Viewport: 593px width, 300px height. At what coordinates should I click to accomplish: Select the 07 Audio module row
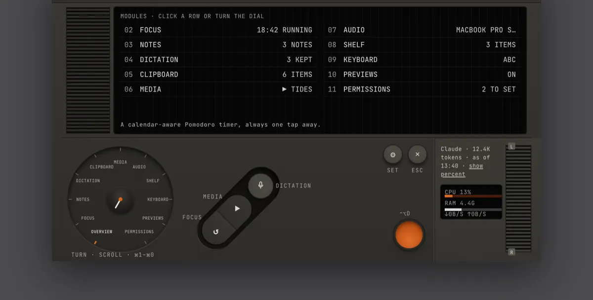(x=422, y=30)
